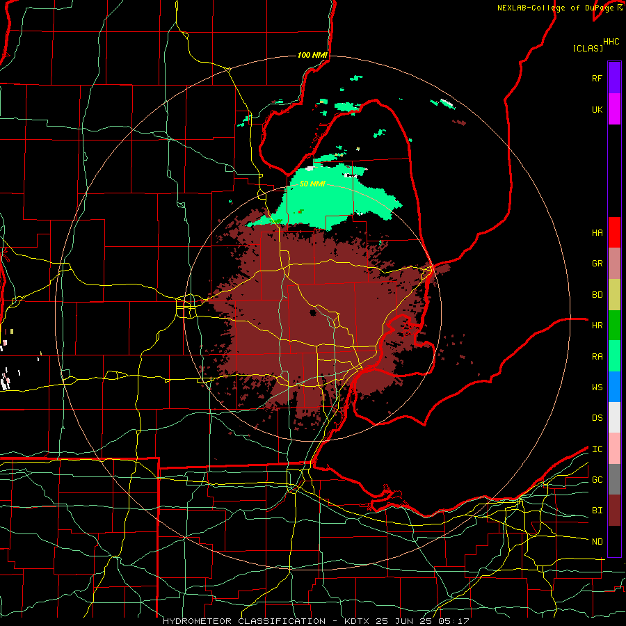This screenshot has width=626, height=626.
Task: Click the BI legend label
Action: (597, 511)
